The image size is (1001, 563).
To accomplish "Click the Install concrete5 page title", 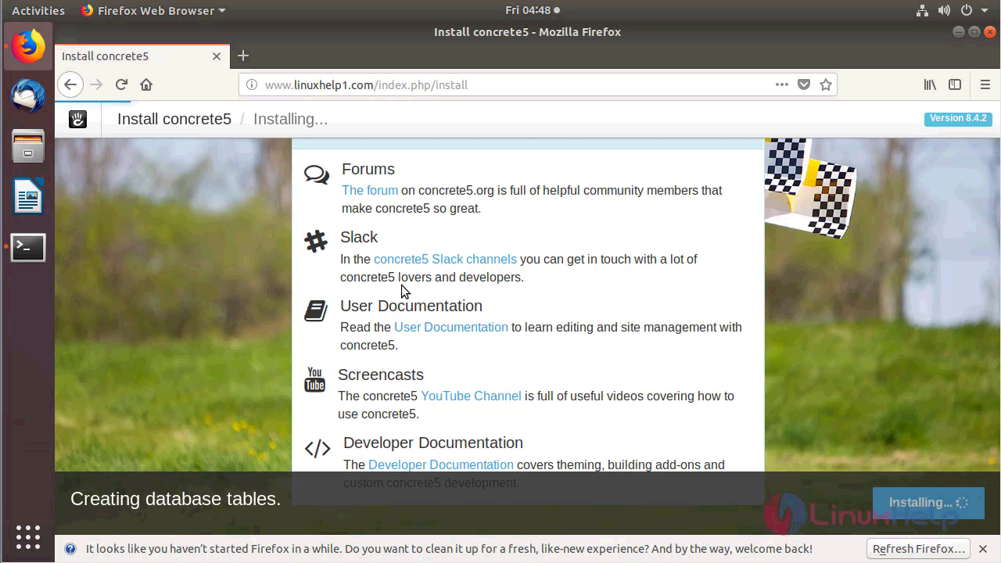I will [174, 119].
